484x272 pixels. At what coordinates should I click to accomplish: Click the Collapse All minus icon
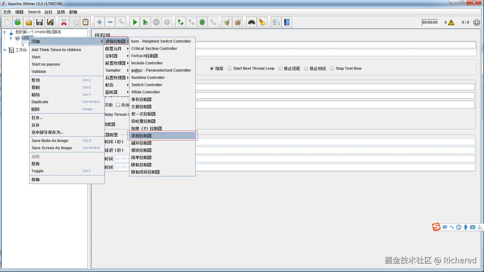(110, 22)
